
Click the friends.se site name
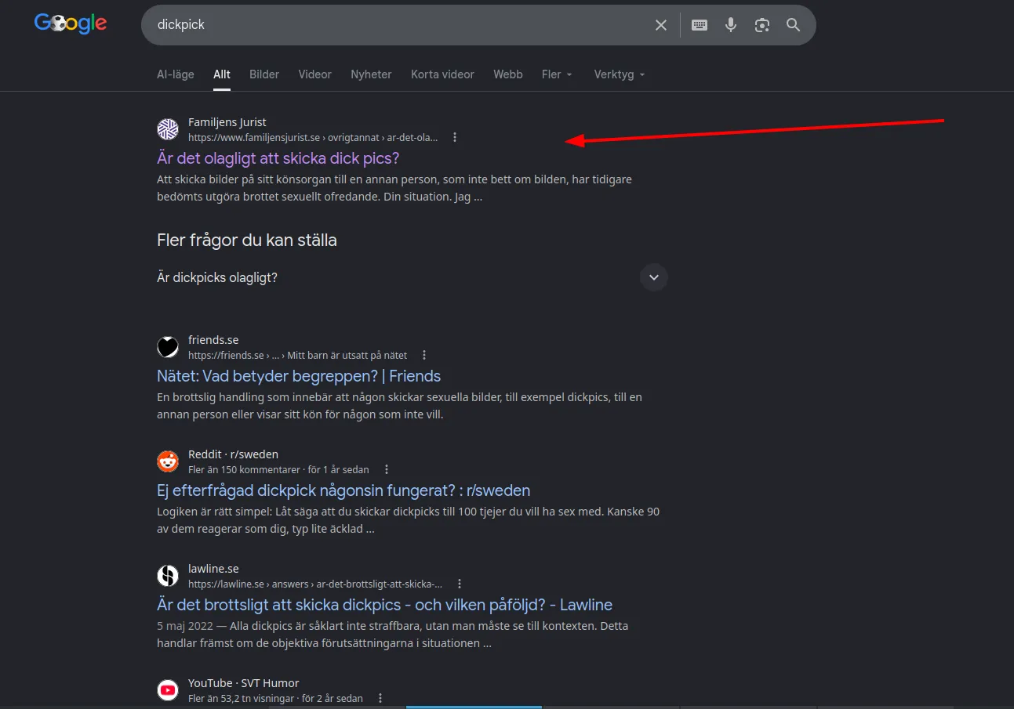coord(213,340)
